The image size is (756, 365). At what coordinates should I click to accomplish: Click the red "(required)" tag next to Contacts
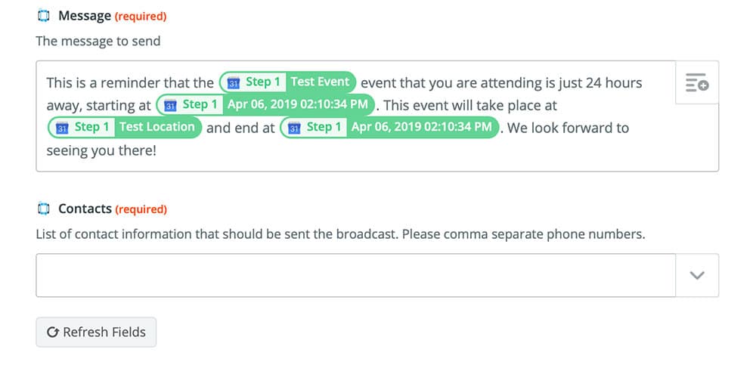141,209
